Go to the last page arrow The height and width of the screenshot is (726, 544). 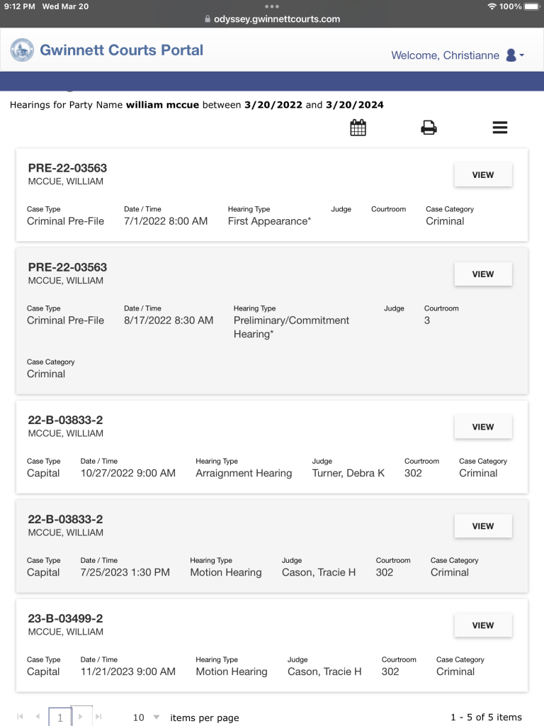tap(98, 717)
